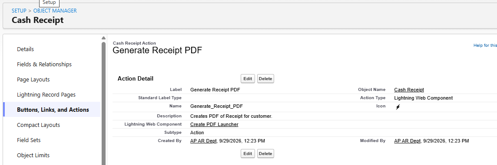The width and height of the screenshot is (497, 165).
Task: Click the bottom Edit button
Action: click(248, 154)
